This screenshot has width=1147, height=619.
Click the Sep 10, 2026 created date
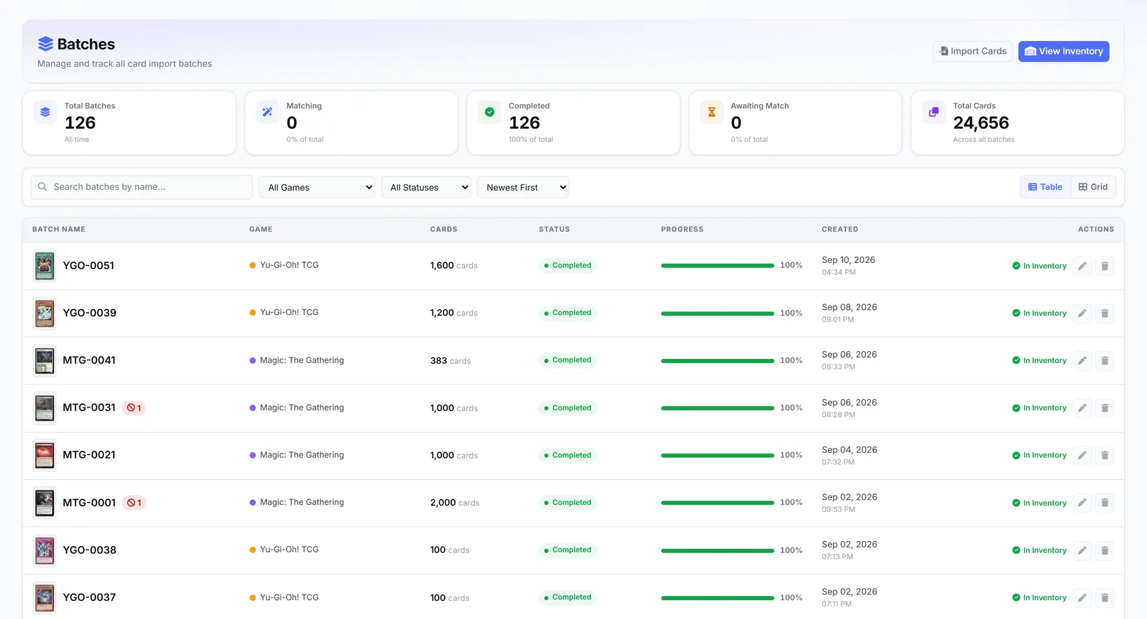(x=848, y=260)
